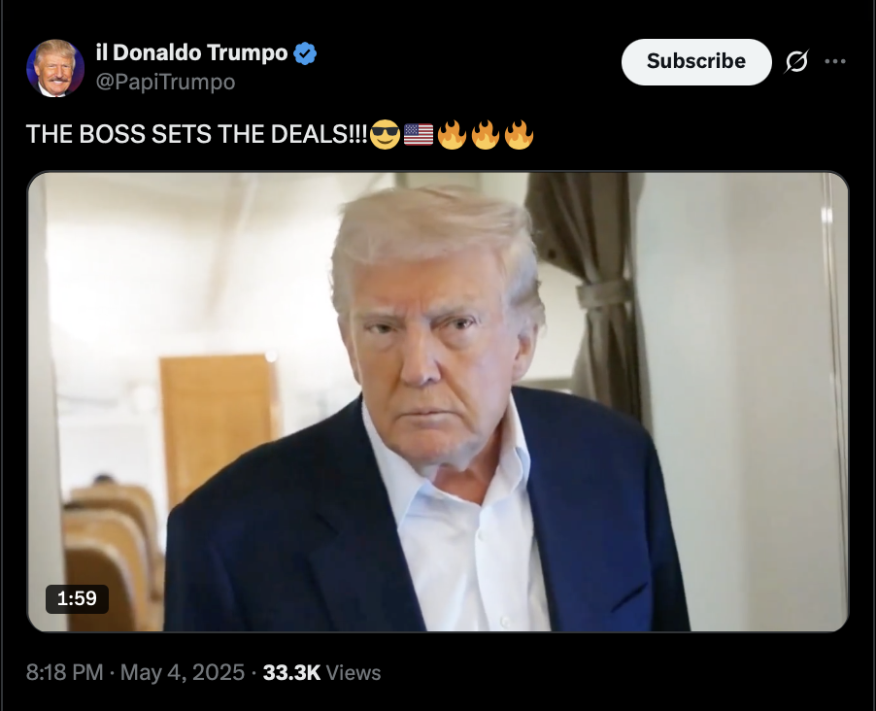Select the sunglasses face emoji

click(x=385, y=134)
